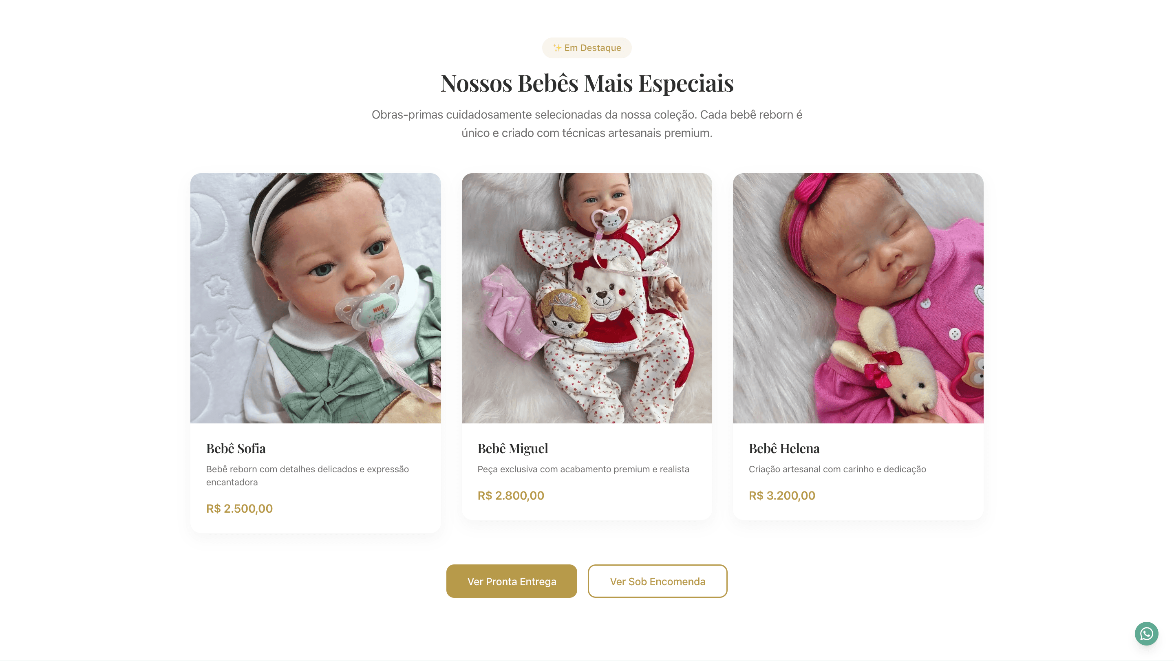The width and height of the screenshot is (1174, 661).
Task: Click the sparkle icon in Em Destaque badge
Action: point(557,48)
